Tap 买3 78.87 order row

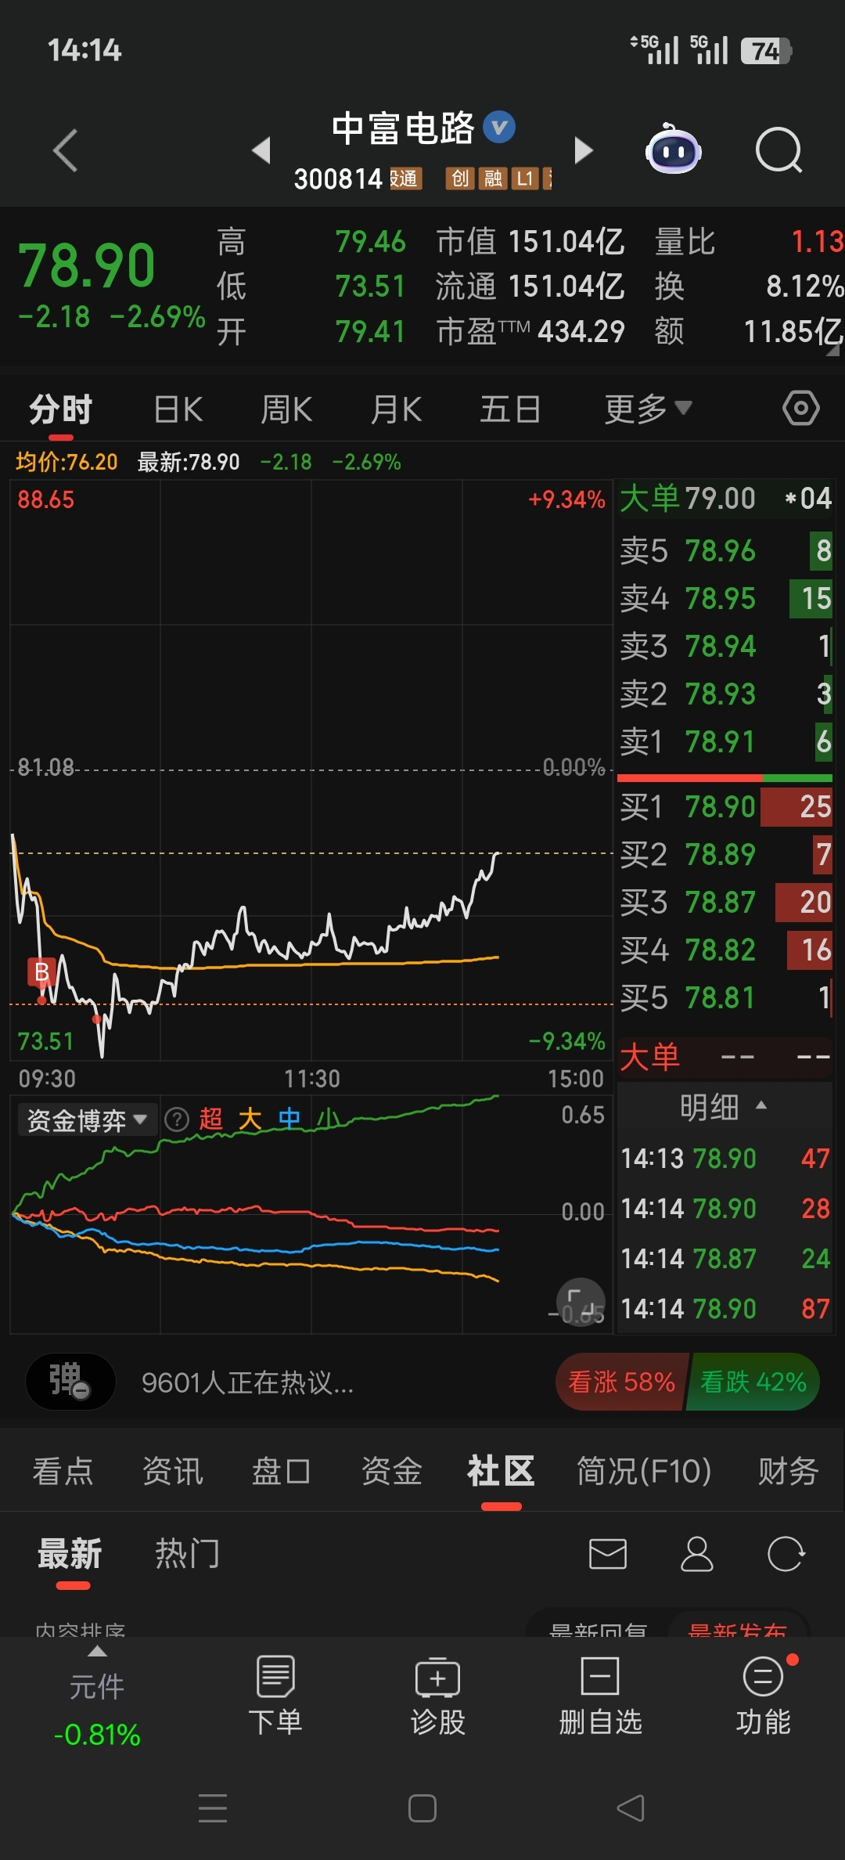(x=725, y=902)
